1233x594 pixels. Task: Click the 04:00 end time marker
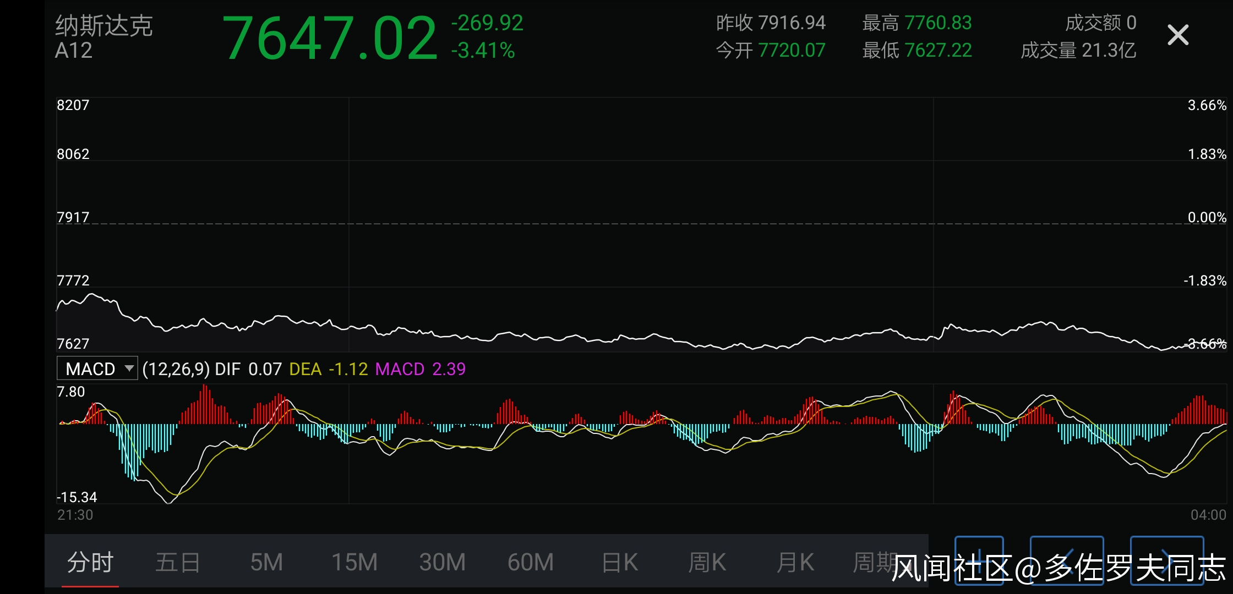point(1208,515)
